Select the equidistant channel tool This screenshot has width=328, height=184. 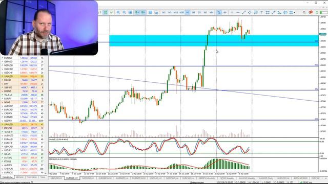(250, 12)
